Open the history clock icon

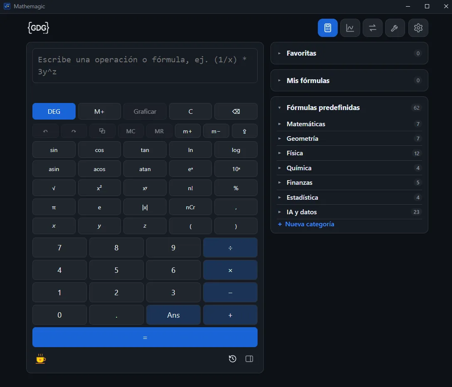pos(232,359)
